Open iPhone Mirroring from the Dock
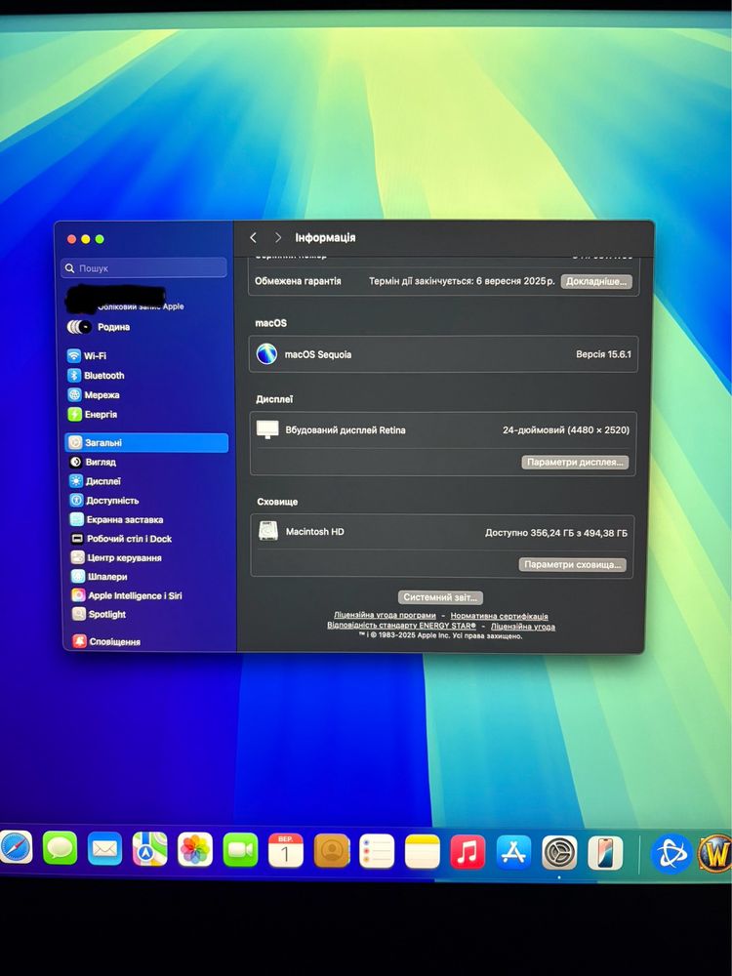This screenshot has width=732, height=976. (605, 853)
